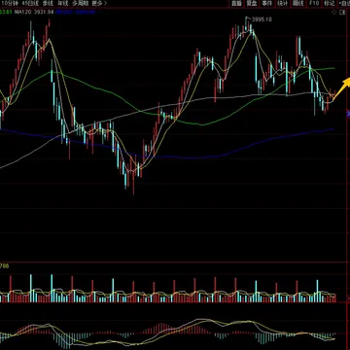Activate the 画线 drawing tool button
Image resolution: width=350 pixels, height=350 pixels.
coord(297,4)
